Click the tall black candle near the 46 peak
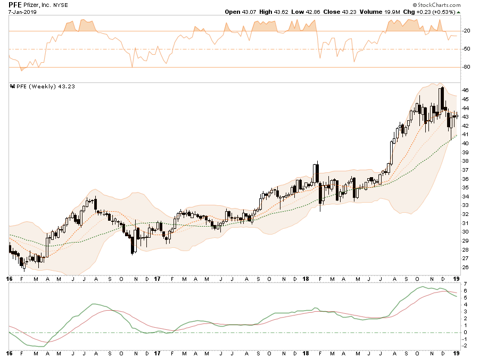The width and height of the screenshot is (479, 358). tap(441, 99)
